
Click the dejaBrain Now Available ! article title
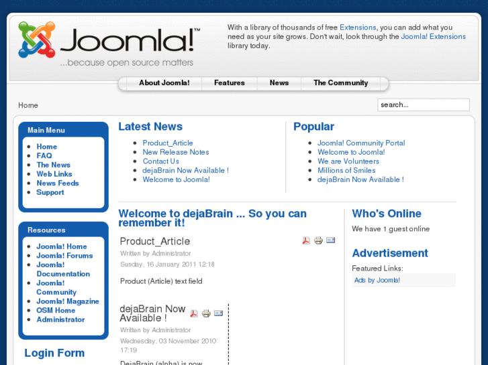click(152, 313)
